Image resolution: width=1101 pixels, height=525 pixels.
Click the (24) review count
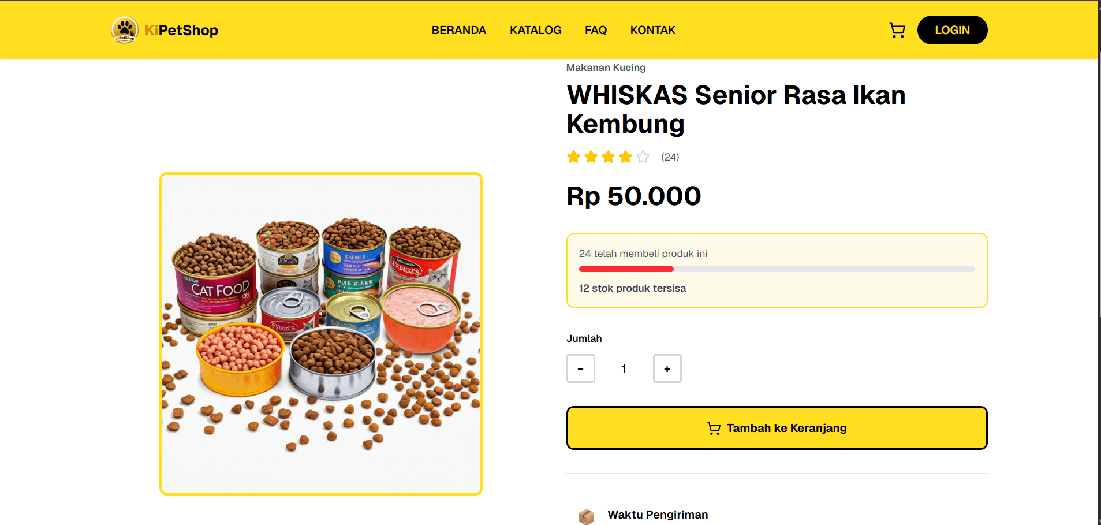click(670, 157)
